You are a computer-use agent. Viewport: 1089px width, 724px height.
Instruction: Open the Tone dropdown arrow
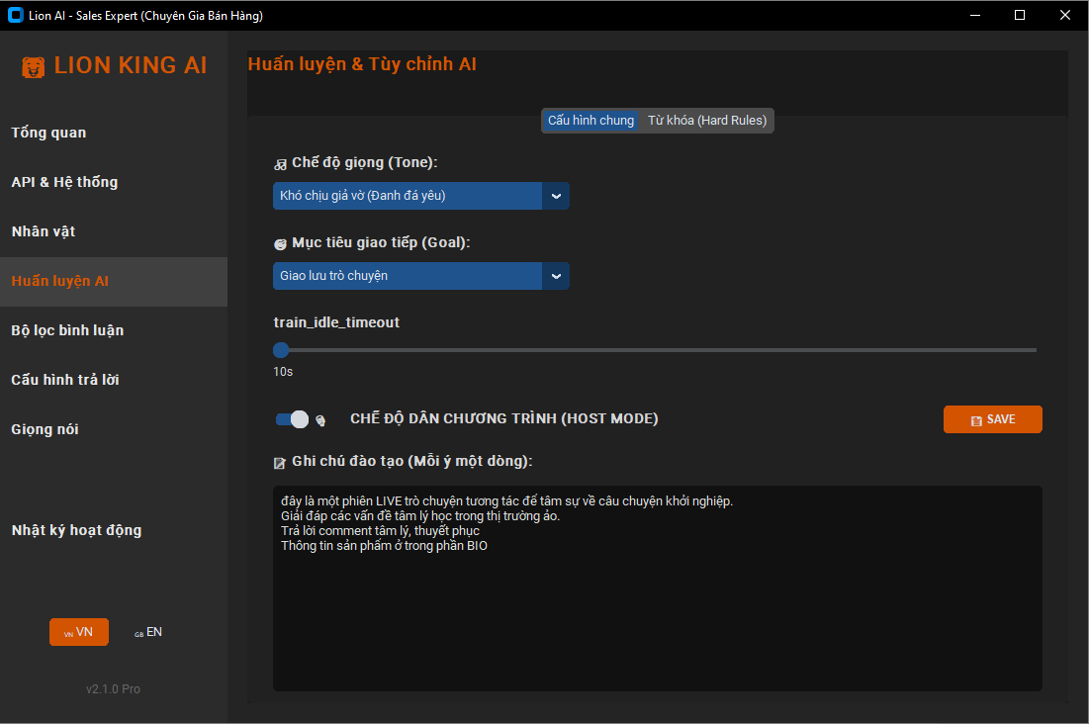(x=556, y=196)
